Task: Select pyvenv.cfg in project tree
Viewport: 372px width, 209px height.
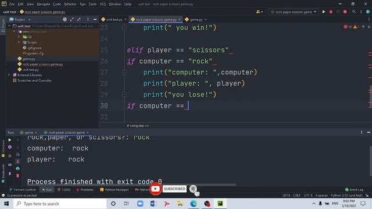Action: coord(33,53)
